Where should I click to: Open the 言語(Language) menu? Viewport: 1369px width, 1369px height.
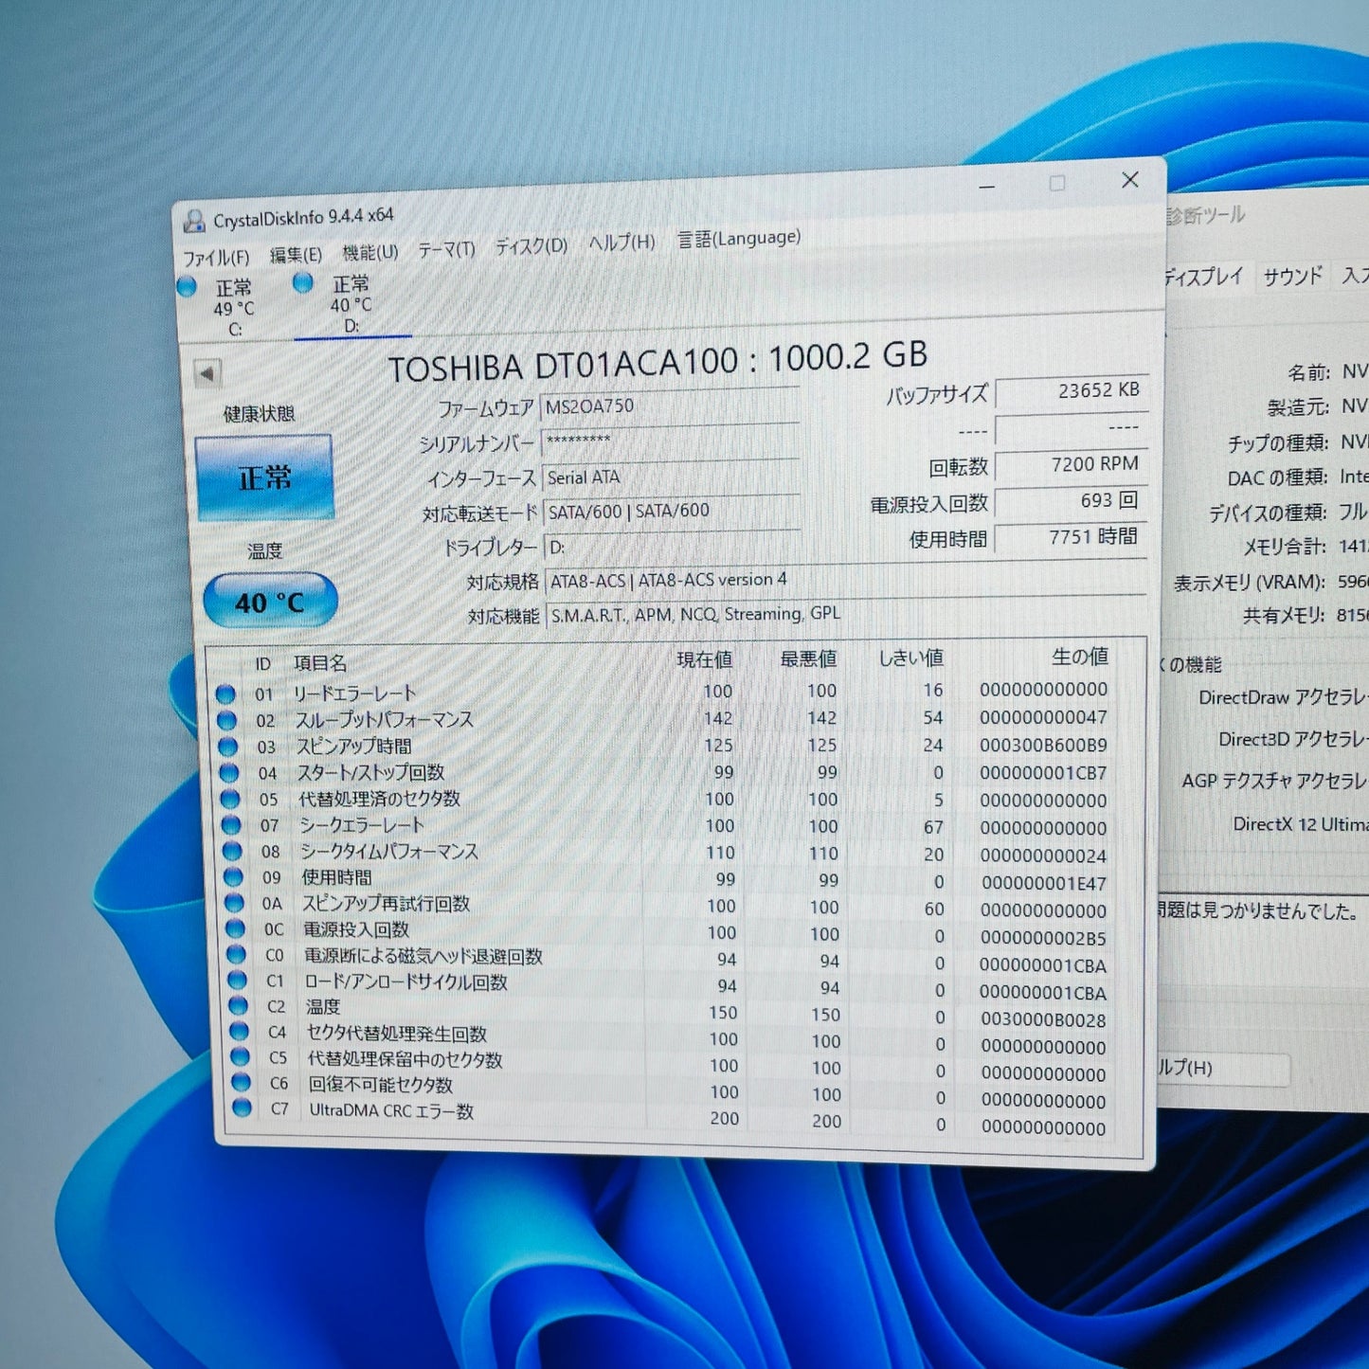(x=739, y=239)
